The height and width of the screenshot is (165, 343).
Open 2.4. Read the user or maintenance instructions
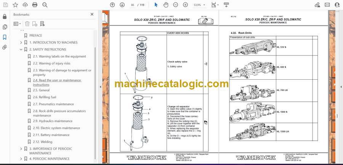tap(57, 83)
